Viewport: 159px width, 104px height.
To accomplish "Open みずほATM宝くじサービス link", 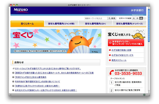I will [123, 55].
